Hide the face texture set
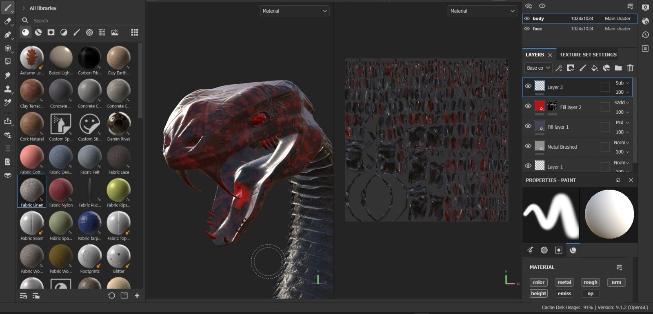 click(x=527, y=29)
